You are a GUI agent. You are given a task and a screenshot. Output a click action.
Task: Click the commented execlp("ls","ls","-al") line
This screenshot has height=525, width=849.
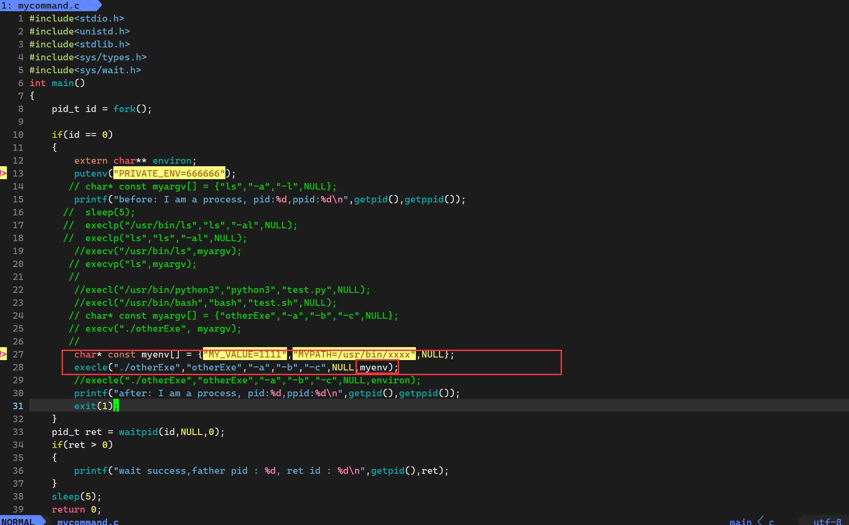click(155, 238)
